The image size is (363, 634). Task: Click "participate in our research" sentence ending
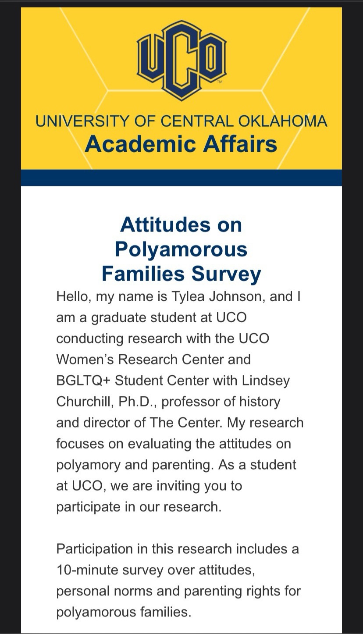pyautogui.click(x=139, y=507)
